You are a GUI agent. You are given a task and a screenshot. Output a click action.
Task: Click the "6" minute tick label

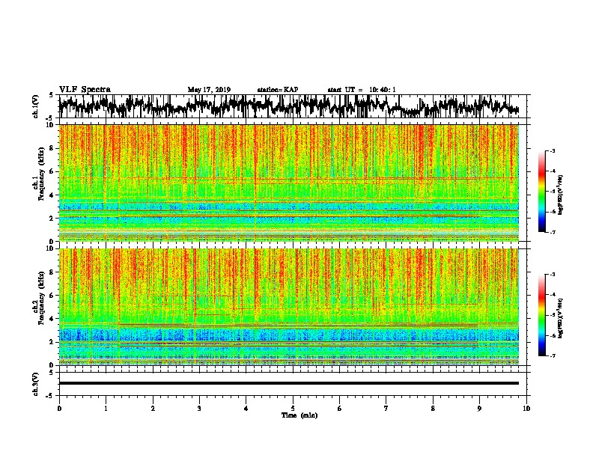pos(340,409)
